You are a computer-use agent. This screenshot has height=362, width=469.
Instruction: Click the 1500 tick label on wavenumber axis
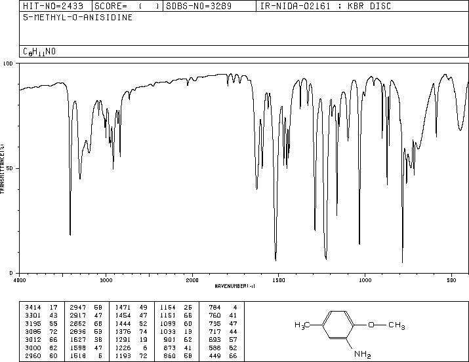[279, 280]
